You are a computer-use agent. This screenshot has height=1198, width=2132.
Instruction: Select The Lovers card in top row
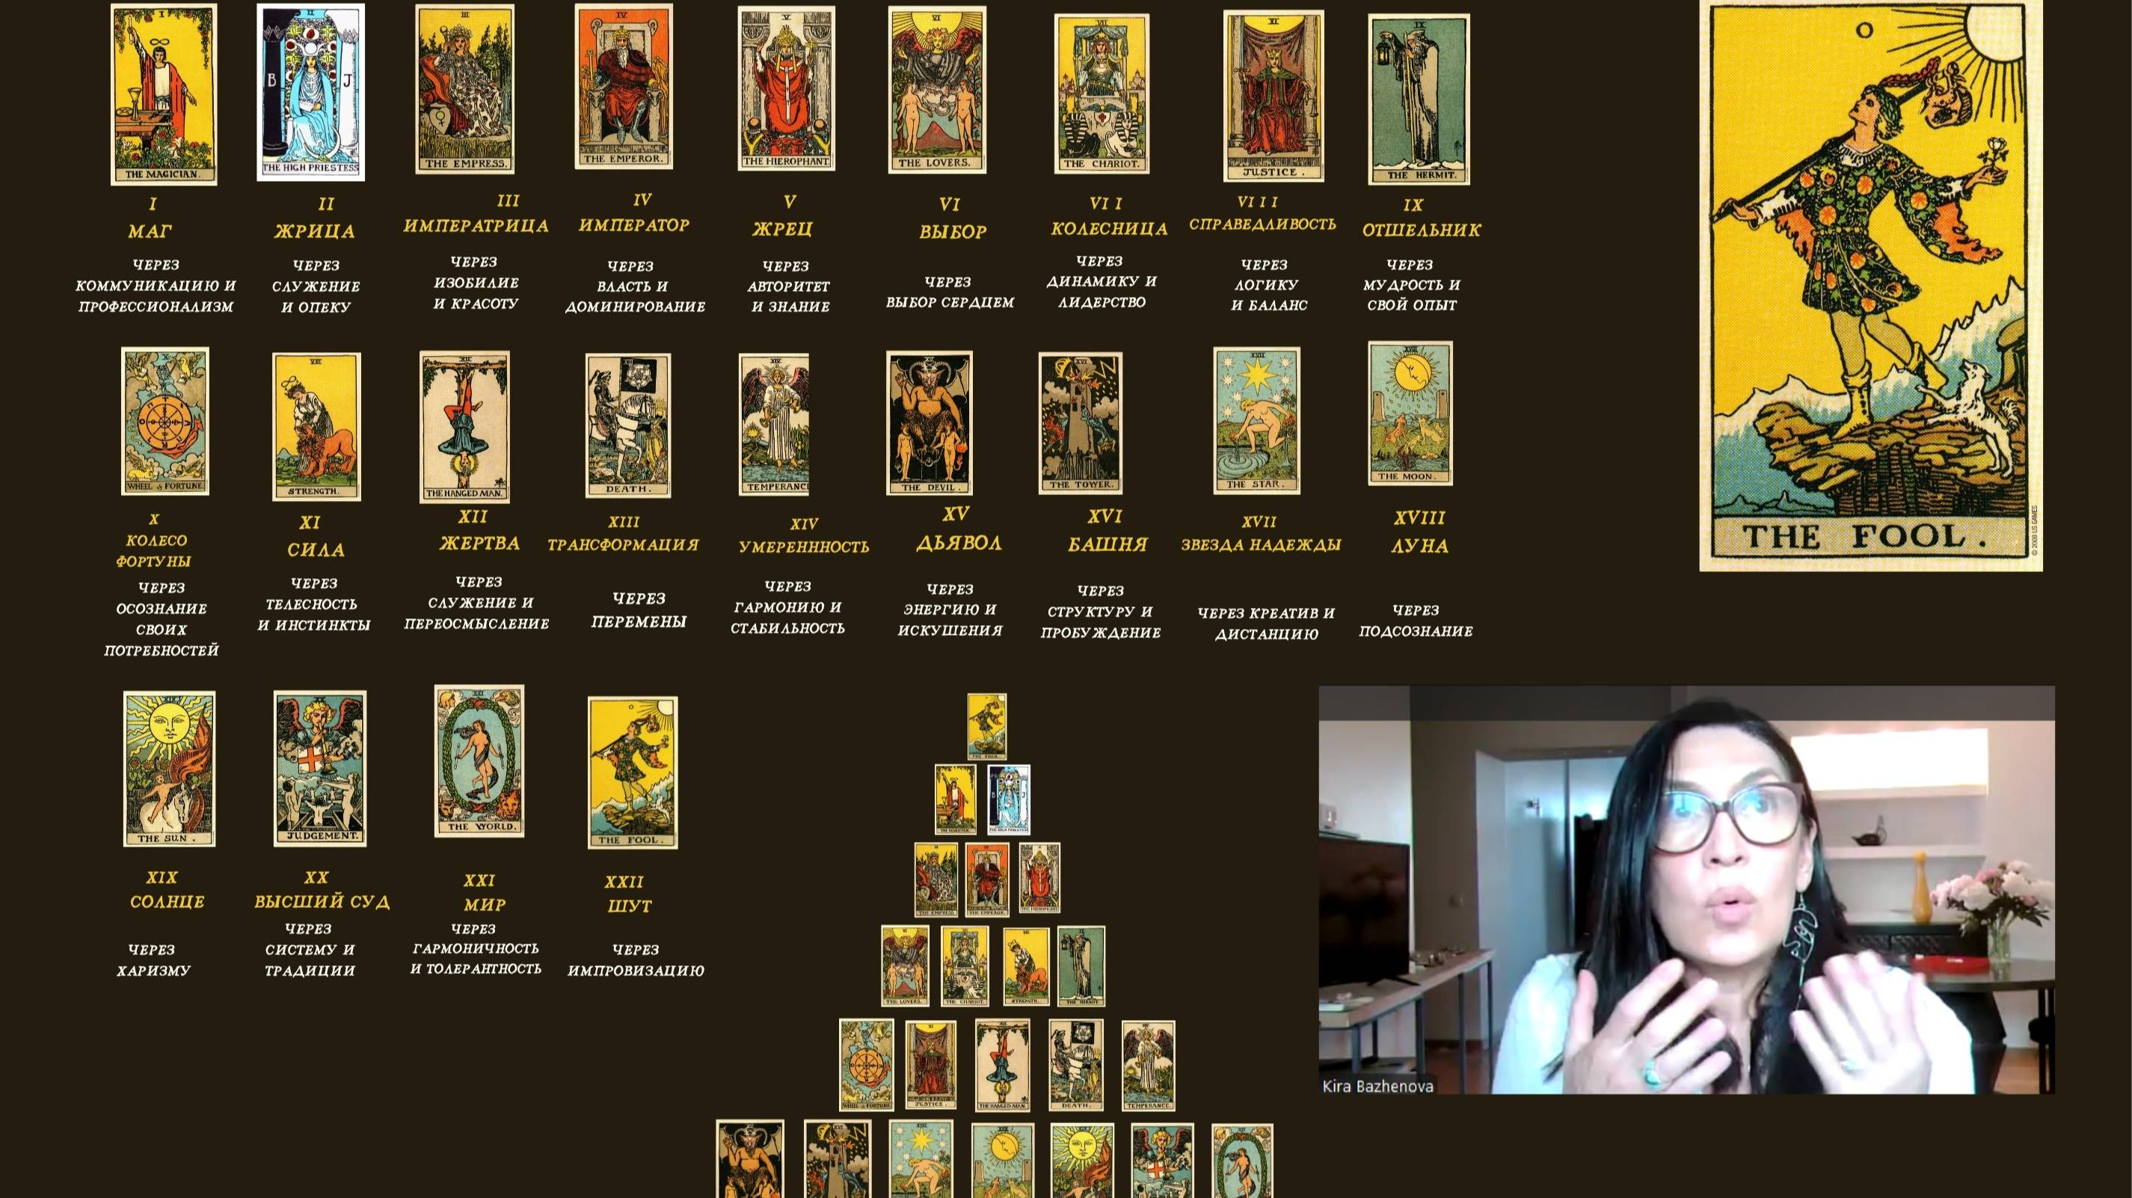click(x=937, y=90)
